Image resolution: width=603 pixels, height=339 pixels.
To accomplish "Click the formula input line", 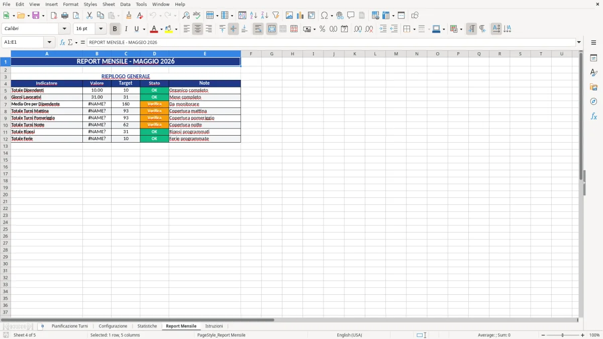I will 331,42.
